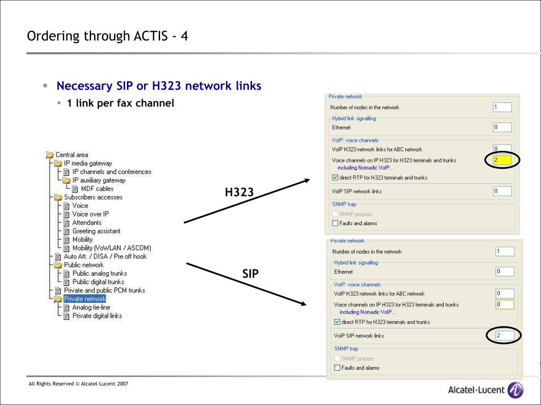Toggle direct RTP checkbox in upper H323 panel
The width and height of the screenshot is (541, 405).
click(335, 178)
